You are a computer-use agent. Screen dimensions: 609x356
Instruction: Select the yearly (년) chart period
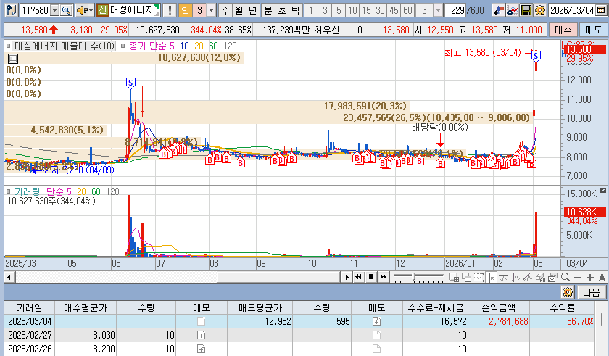click(x=252, y=10)
